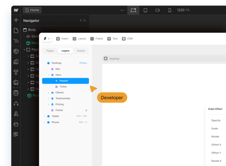
Task: Select the Tablet breakpoint layer
Action: (55, 116)
